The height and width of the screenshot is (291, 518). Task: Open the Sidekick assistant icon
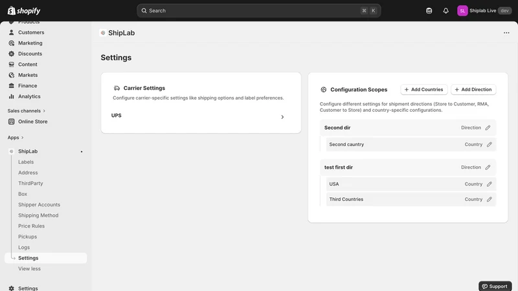pyautogui.click(x=429, y=10)
